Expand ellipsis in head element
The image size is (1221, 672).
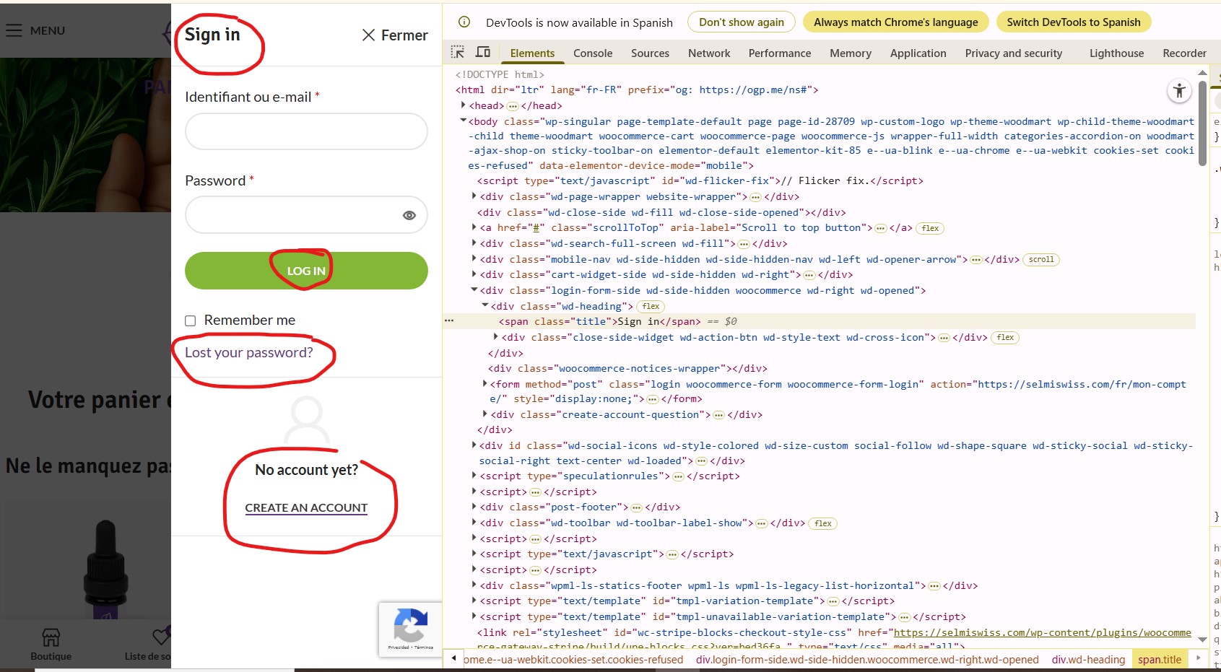click(x=513, y=106)
